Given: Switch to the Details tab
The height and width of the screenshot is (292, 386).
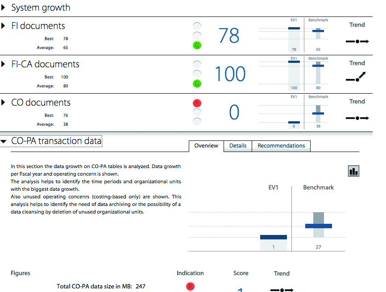Looking at the screenshot, I should [x=238, y=146].
